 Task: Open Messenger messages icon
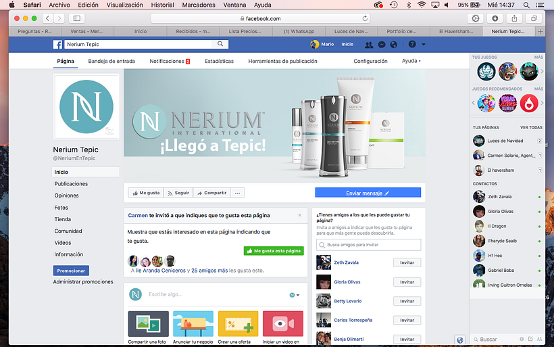(382, 45)
